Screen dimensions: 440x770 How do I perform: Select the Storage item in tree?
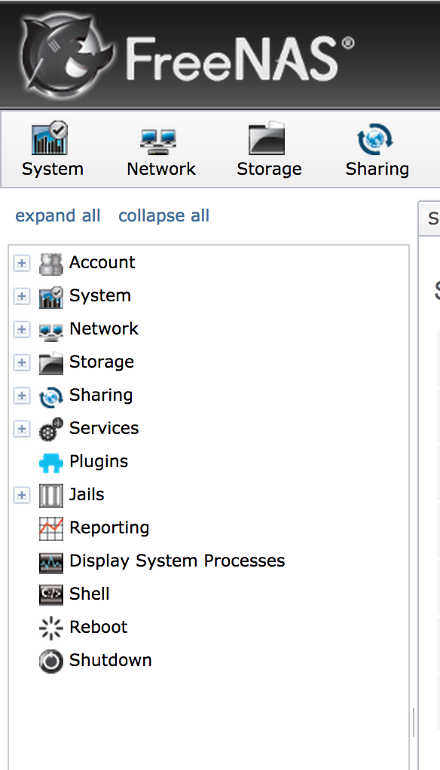pyautogui.click(x=102, y=362)
